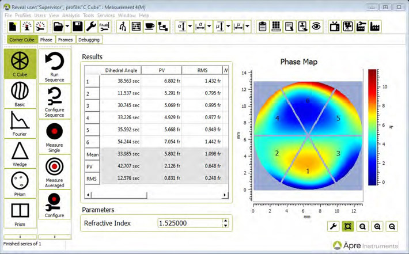Open the Analysis menu
The width and height of the screenshot is (409, 254).
(71, 15)
